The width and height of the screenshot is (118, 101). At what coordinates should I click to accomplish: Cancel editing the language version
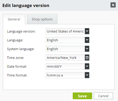pyautogui.click(x=103, y=96)
